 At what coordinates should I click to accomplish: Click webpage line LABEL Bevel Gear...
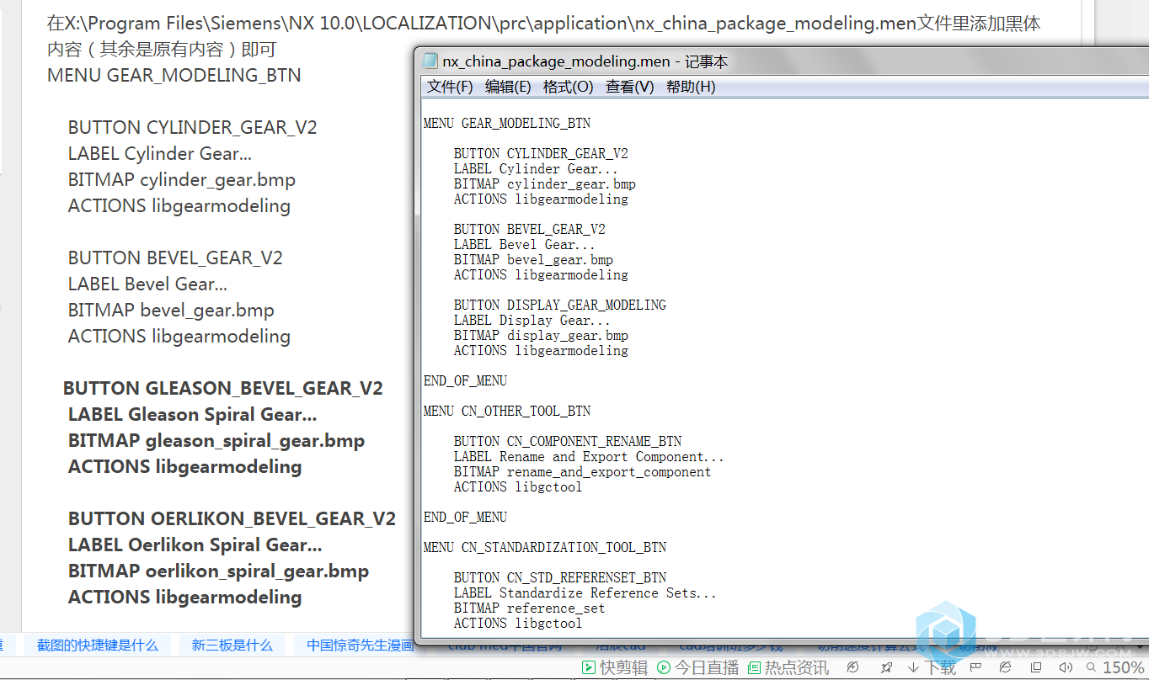[148, 284]
